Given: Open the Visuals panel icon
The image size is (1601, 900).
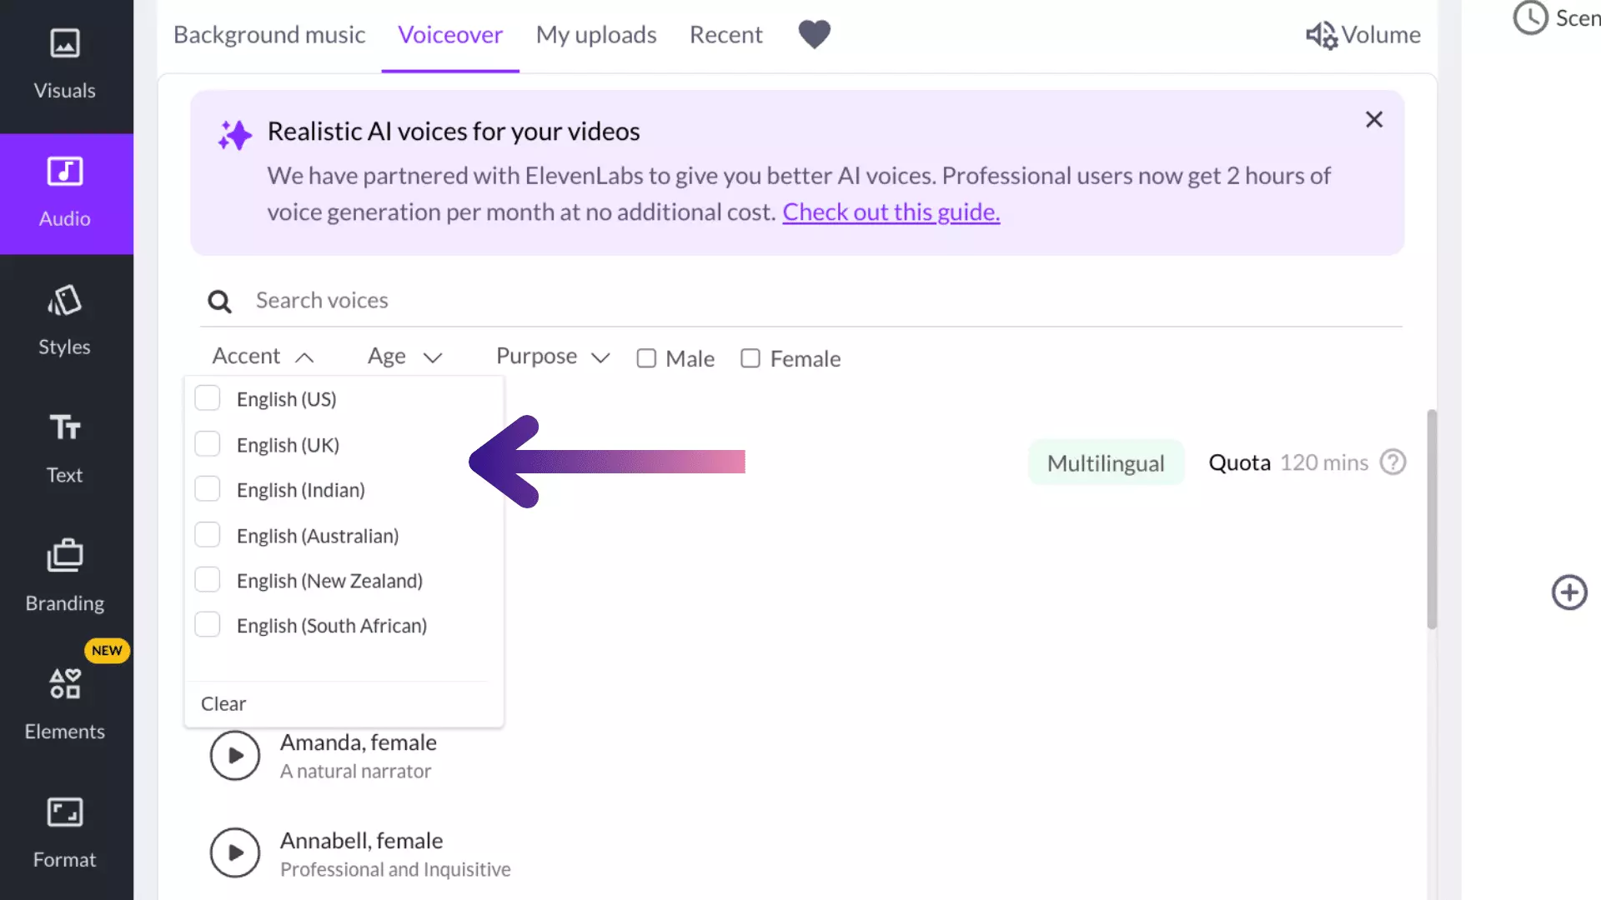Looking at the screenshot, I should tap(64, 44).
